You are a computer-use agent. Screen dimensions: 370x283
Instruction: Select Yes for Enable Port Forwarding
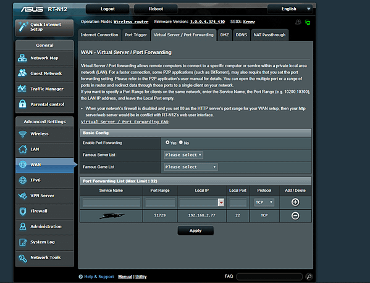(167, 142)
